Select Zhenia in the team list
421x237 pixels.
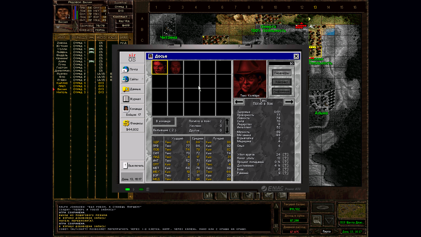(x=62, y=43)
